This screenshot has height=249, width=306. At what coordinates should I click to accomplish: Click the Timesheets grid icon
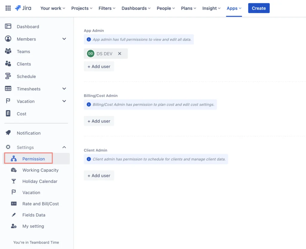(x=8, y=89)
